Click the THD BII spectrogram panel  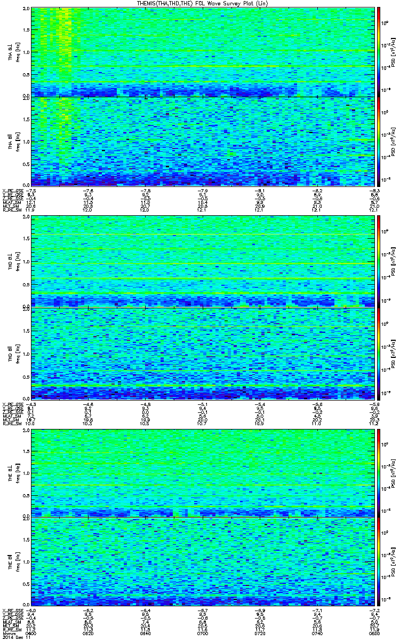coord(203,353)
